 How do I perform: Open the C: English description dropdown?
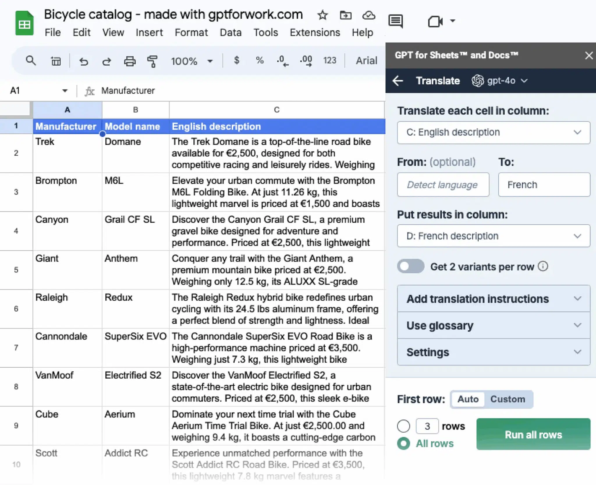pyautogui.click(x=494, y=133)
